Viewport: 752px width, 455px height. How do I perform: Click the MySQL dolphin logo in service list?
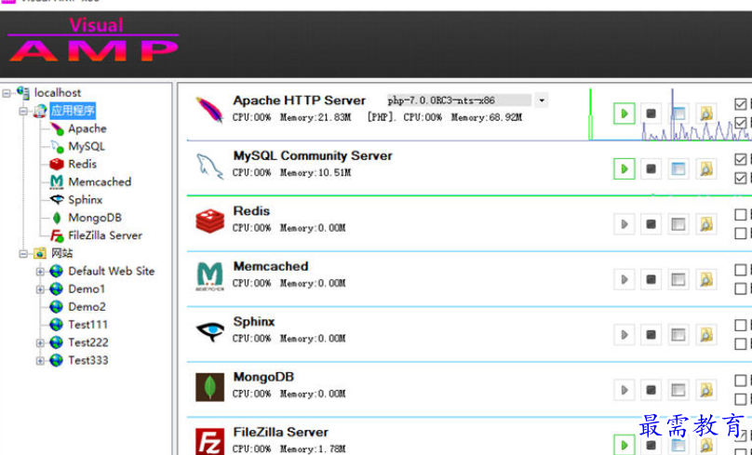209,166
